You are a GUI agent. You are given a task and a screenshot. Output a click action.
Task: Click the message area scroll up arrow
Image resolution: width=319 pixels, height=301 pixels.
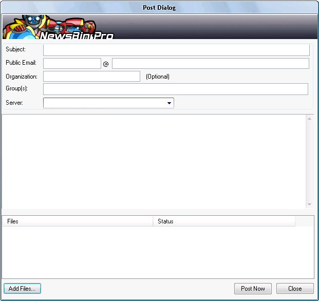(309, 119)
